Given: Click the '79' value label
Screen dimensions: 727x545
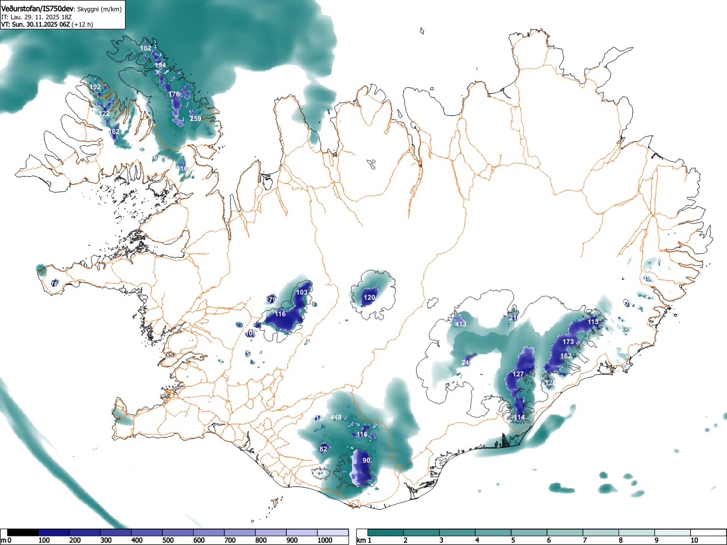Looking at the screenshot, I should point(272,300).
